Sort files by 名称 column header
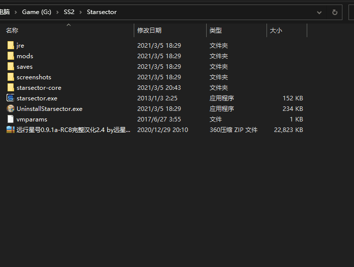The height and width of the screenshot is (267, 354). pyautogui.click(x=12, y=31)
